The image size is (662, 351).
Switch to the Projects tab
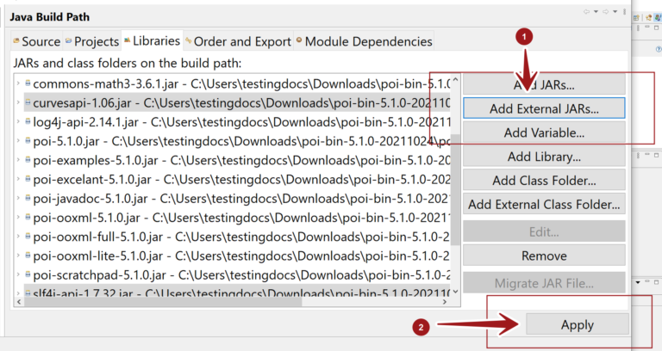[92, 41]
